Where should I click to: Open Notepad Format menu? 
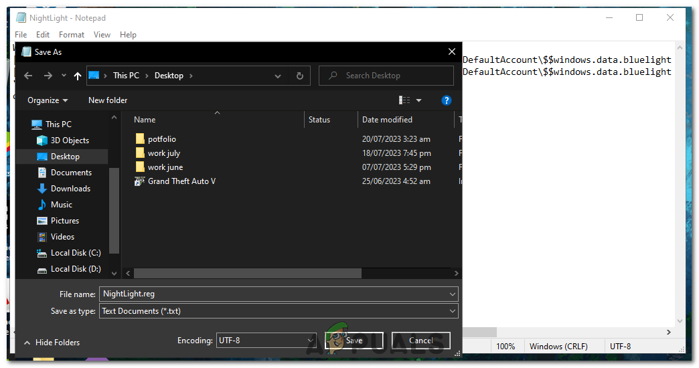72,35
